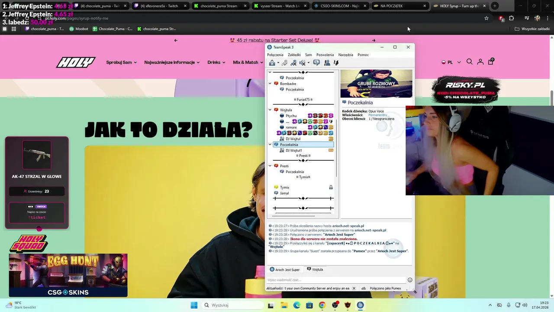Switch to vyseer Stream browser tab
Image resolution: width=554 pixels, height=312 pixels.
pos(281,6)
